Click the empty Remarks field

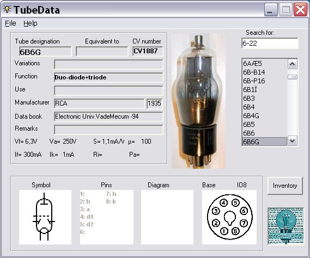[x=108, y=130]
